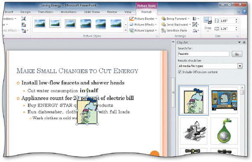Click the clip art results scroll up arrow

[x=242, y=88]
